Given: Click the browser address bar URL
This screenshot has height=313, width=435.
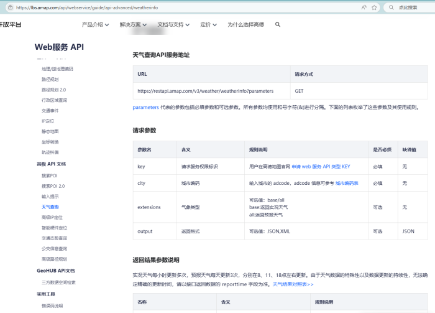Looking at the screenshot, I should pos(87,7).
